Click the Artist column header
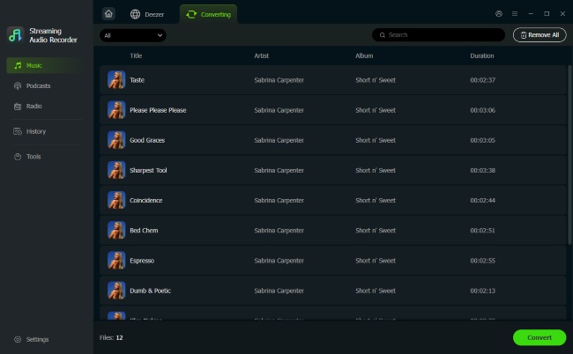The height and width of the screenshot is (354, 573). click(x=261, y=55)
